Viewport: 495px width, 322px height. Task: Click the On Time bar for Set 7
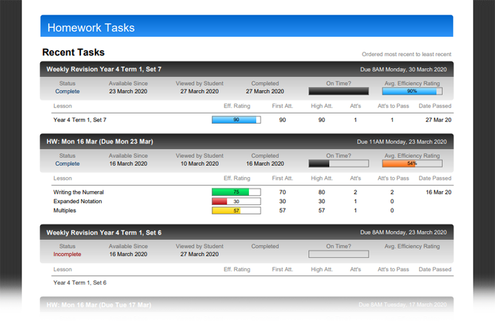pyautogui.click(x=338, y=92)
